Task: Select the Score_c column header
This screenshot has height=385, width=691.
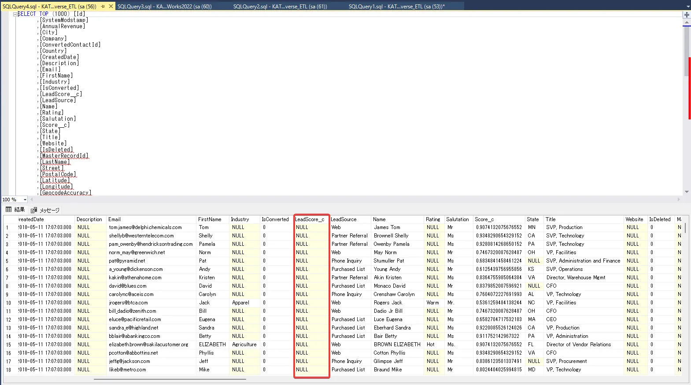Action: click(499, 219)
